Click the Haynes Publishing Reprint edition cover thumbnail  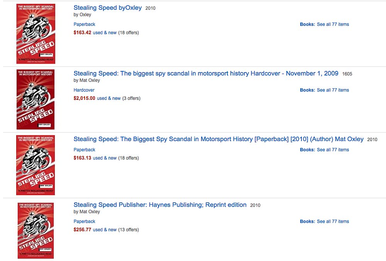(x=36, y=231)
